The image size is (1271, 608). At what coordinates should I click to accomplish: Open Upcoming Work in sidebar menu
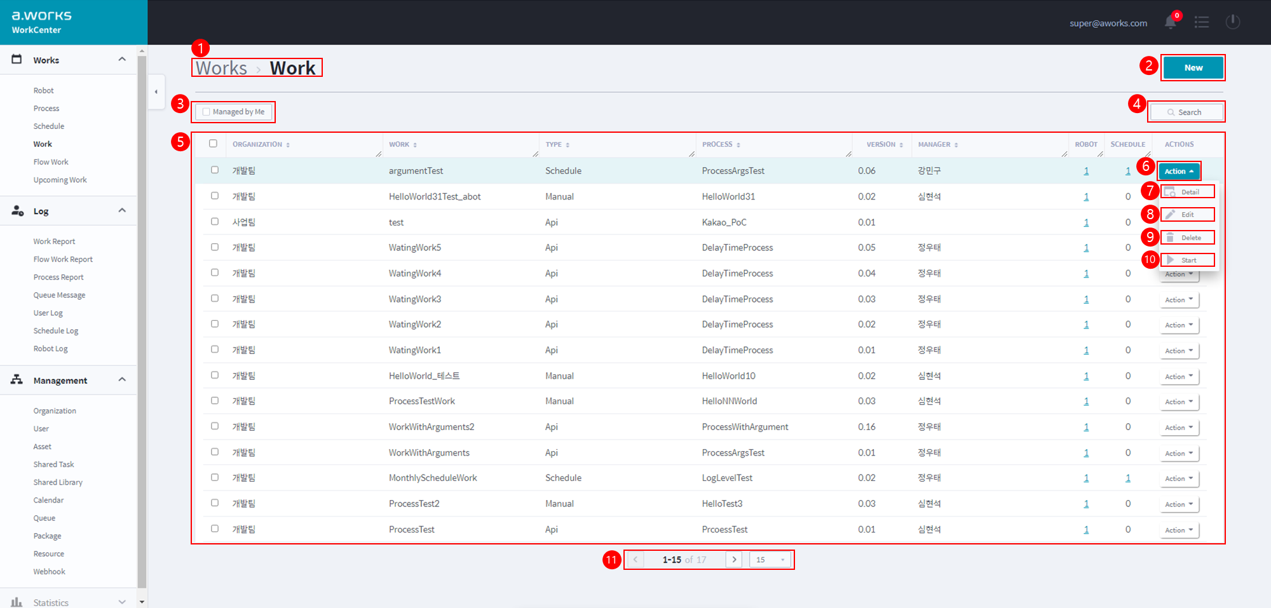pos(60,180)
